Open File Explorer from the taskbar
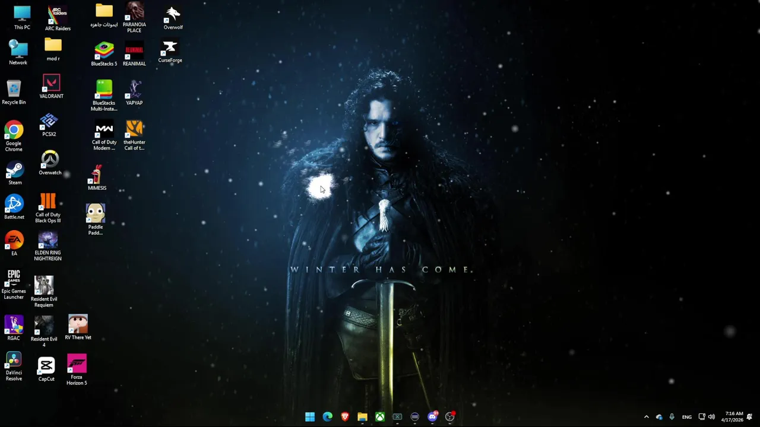 (362, 417)
